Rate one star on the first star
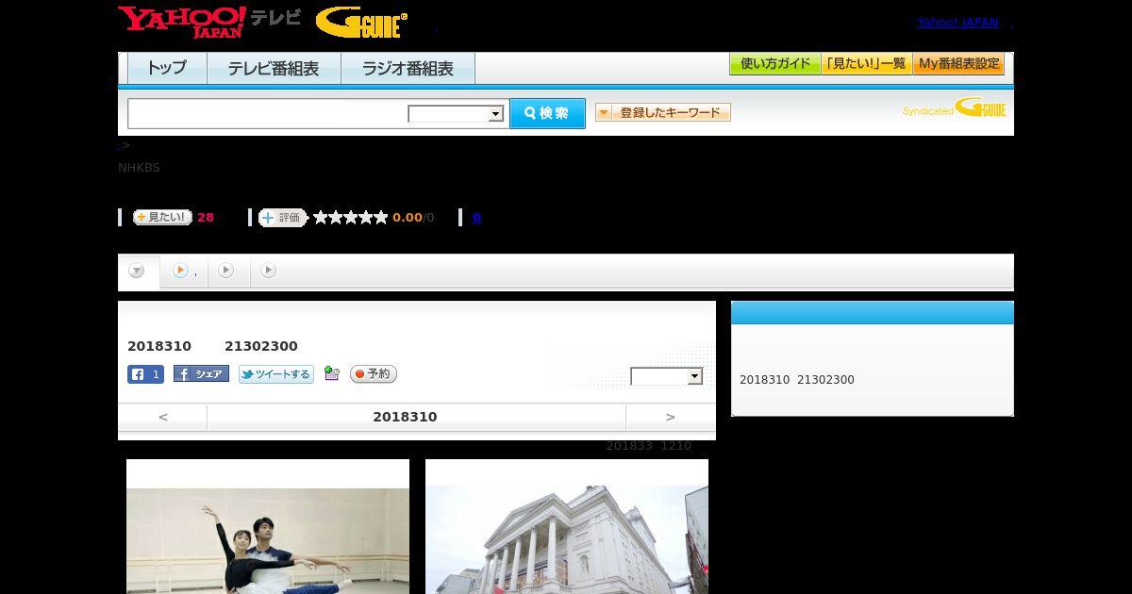This screenshot has height=594, width=1132. pos(321,218)
